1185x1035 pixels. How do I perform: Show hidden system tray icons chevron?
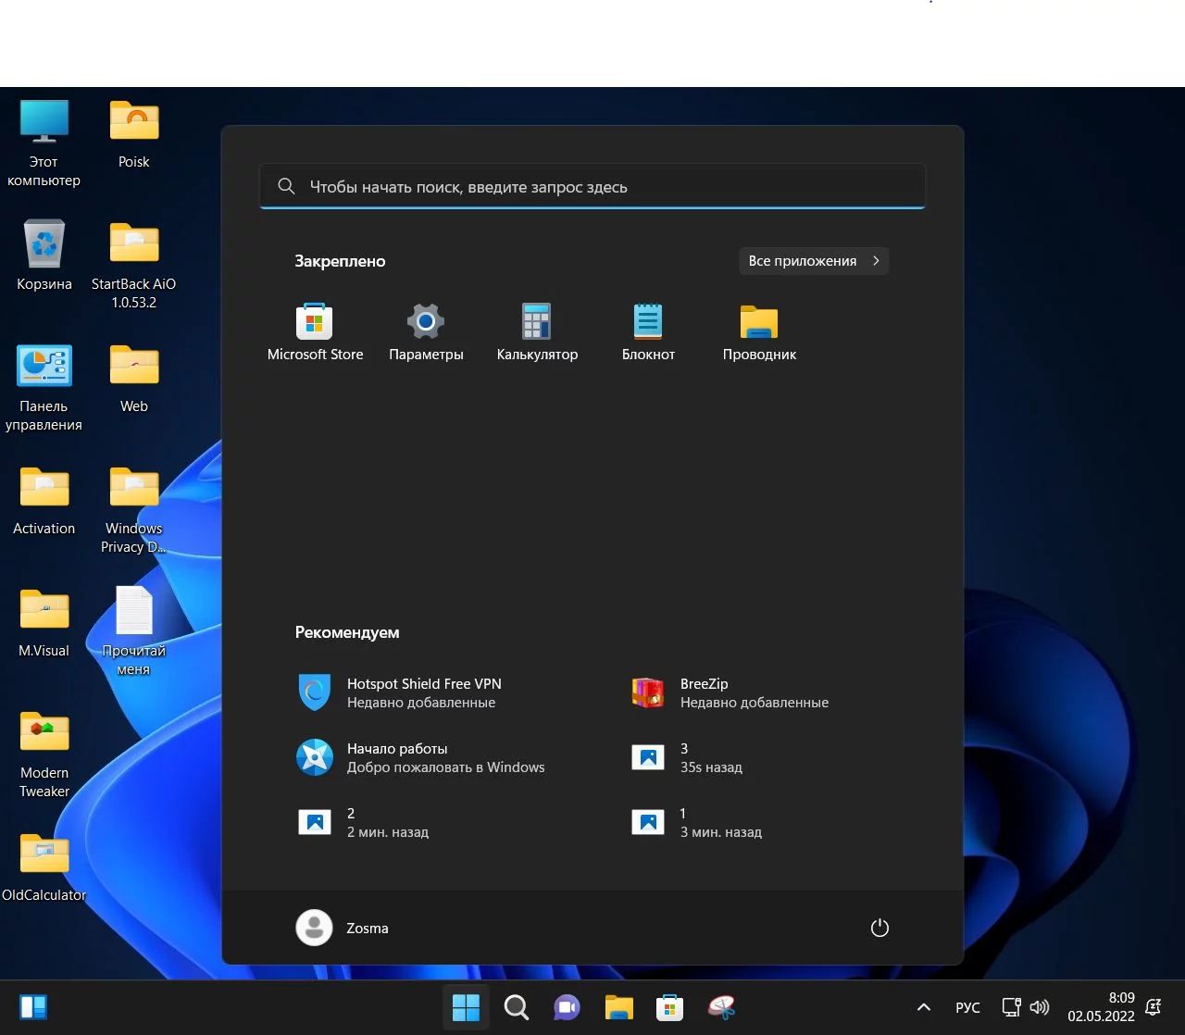pos(923,1007)
